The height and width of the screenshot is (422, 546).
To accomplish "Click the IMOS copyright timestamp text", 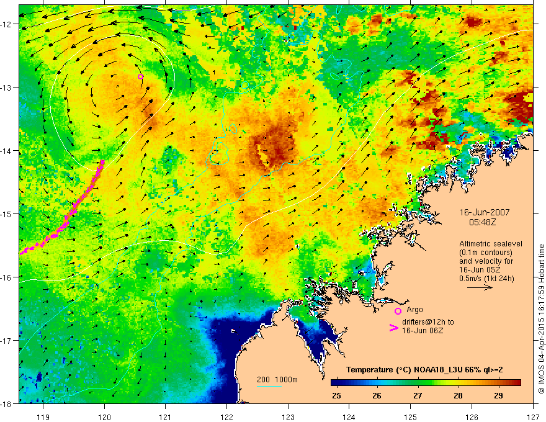I will (541, 319).
